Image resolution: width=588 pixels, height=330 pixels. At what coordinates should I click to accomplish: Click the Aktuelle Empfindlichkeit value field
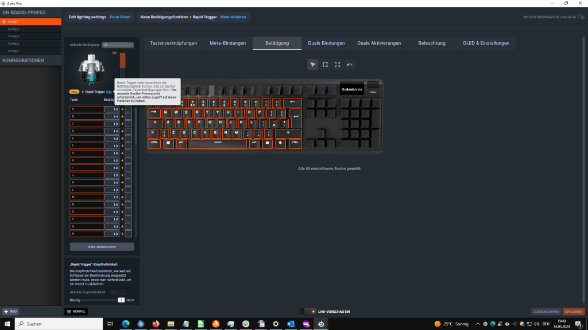point(118,292)
